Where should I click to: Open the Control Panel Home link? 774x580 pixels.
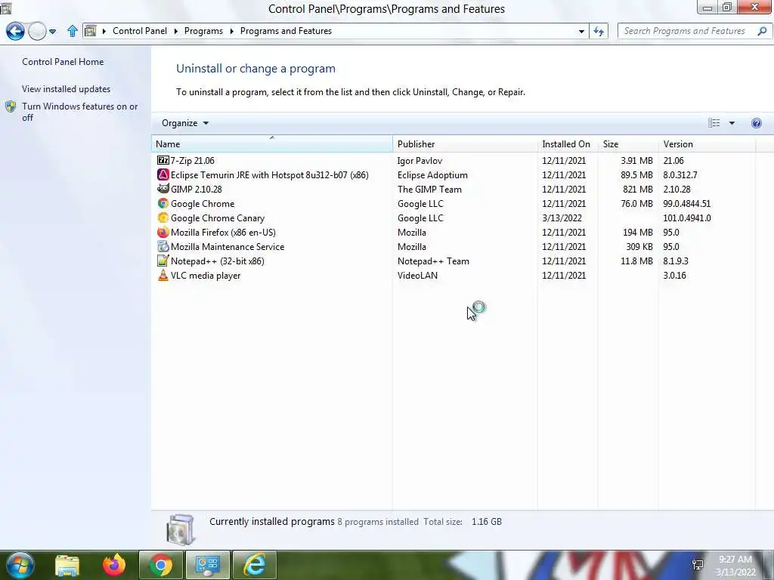(x=63, y=62)
